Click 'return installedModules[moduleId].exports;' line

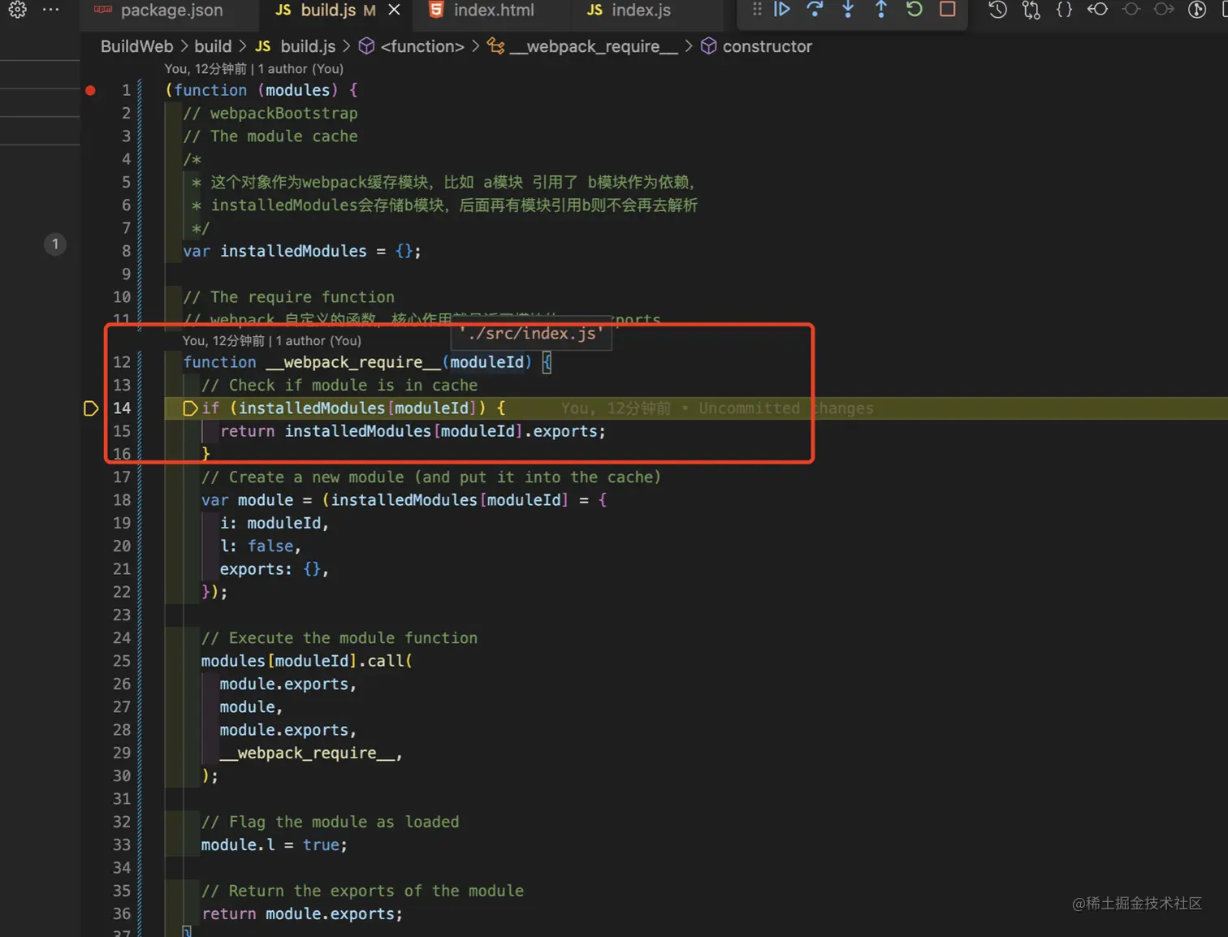coord(413,431)
